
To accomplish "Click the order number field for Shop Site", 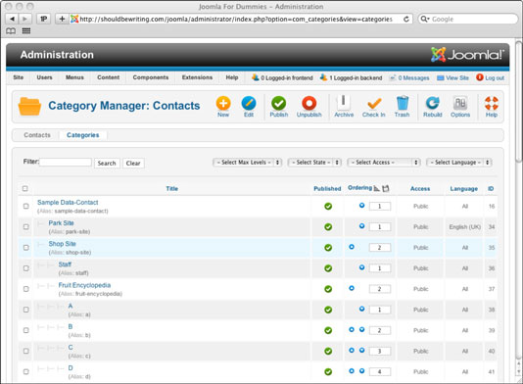I will (x=380, y=248).
